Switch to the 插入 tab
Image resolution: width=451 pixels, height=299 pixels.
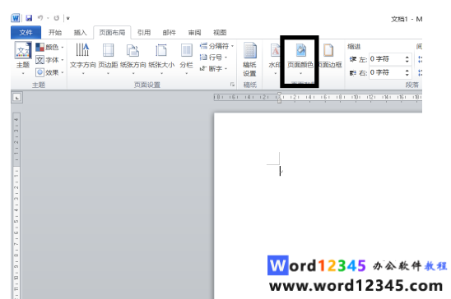80,32
